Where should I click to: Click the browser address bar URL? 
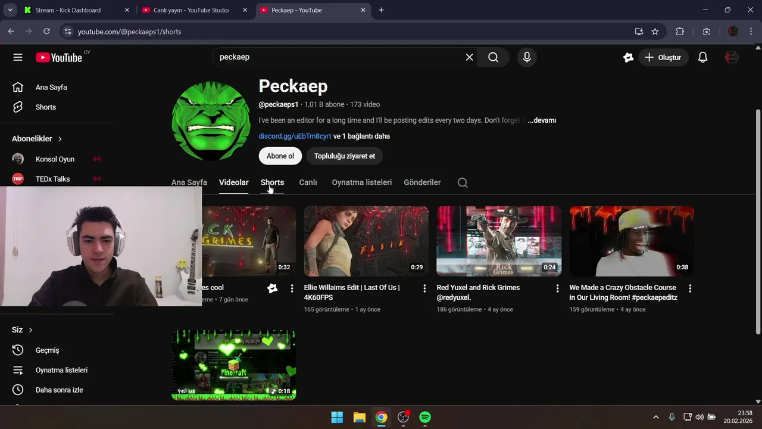point(129,32)
